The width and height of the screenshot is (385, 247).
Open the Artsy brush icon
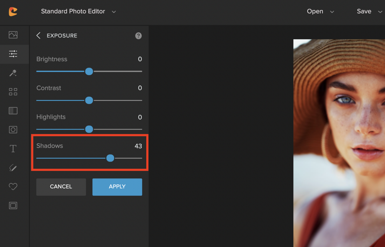(13, 168)
